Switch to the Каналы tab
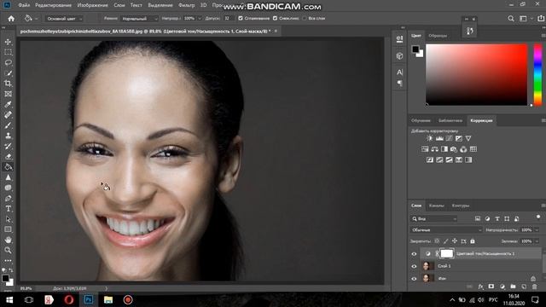The width and height of the screenshot is (546, 307). 436,206
